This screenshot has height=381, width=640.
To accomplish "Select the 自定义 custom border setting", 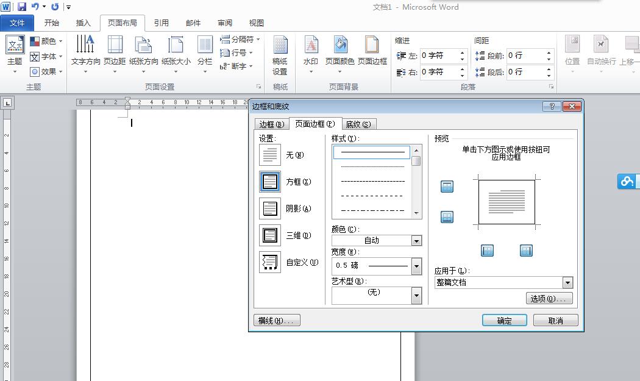I will tap(270, 262).
